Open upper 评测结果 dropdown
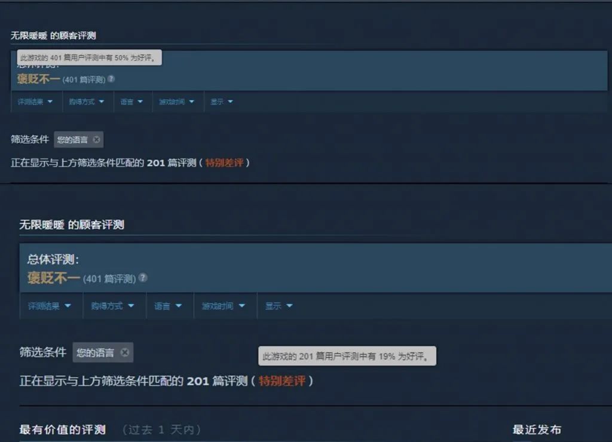The width and height of the screenshot is (612, 442). pyautogui.click(x=35, y=102)
